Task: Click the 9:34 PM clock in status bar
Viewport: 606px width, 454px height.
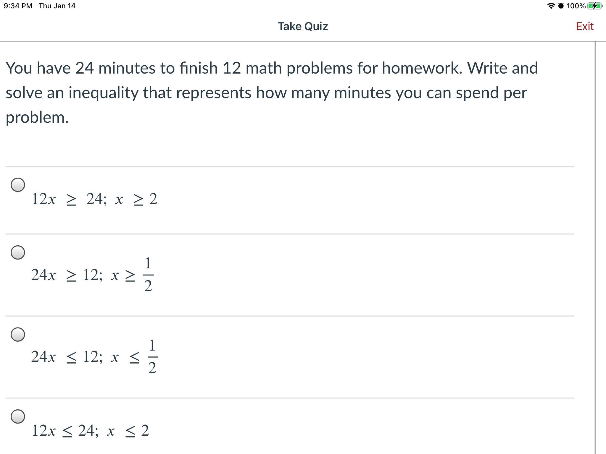Action: pyautogui.click(x=18, y=6)
